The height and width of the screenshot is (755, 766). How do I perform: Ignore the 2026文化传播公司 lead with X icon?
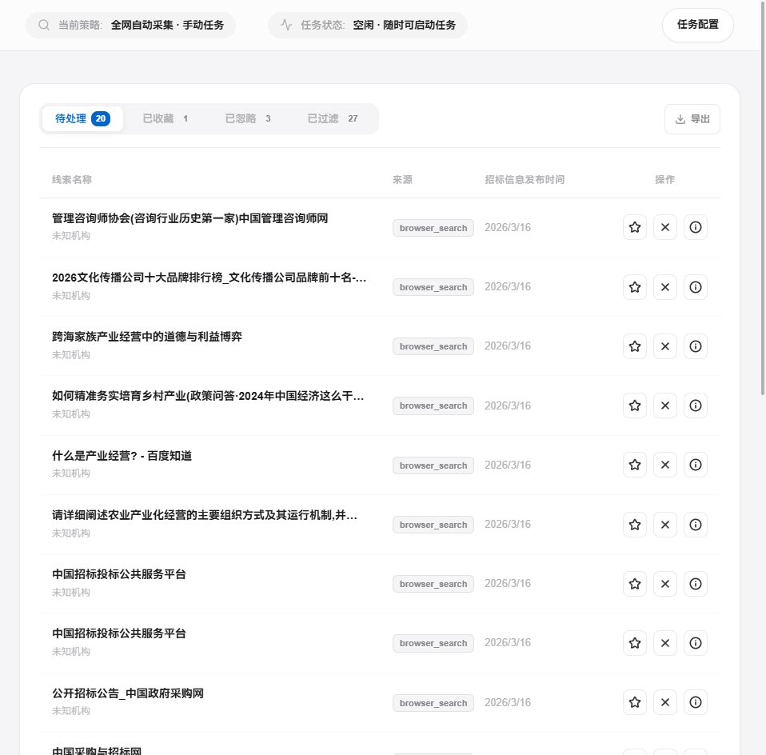pyautogui.click(x=664, y=287)
